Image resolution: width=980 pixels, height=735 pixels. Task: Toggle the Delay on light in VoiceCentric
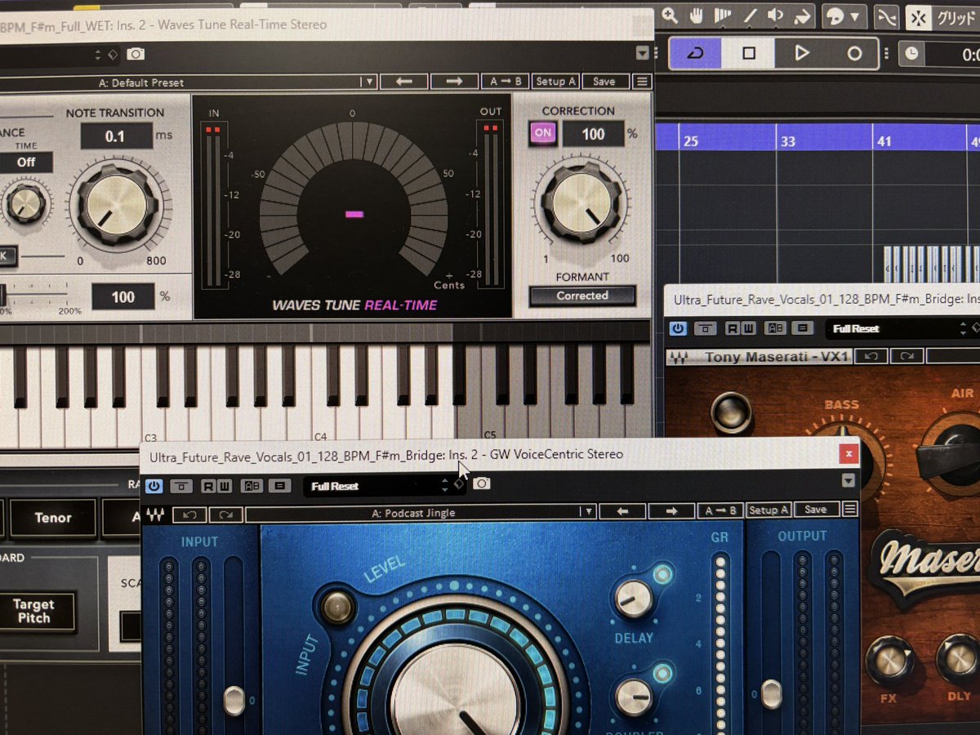pos(662,575)
